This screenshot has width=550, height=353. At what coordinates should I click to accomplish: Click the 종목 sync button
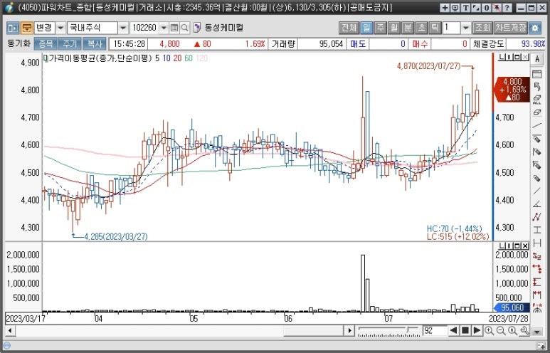(46, 44)
